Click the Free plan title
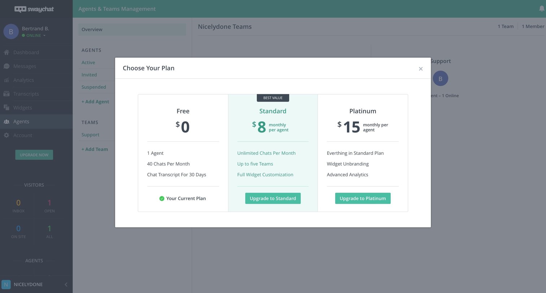546x293 pixels. (x=183, y=111)
